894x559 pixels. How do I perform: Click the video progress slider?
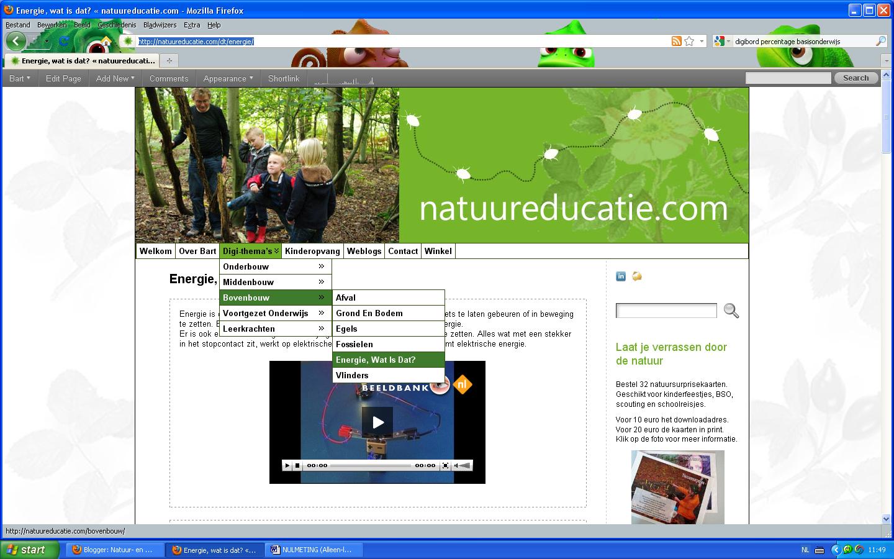[371, 465]
